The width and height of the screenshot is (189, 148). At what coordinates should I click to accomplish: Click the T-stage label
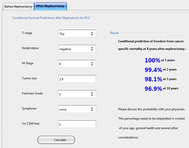tap(27, 33)
